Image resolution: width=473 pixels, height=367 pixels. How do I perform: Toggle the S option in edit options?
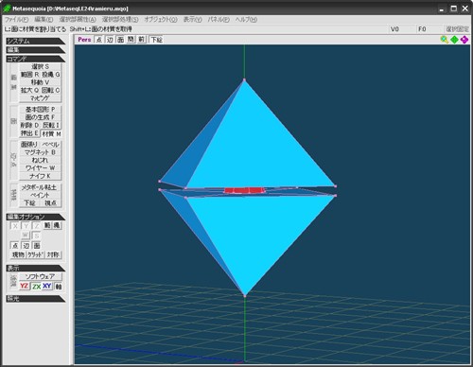pyautogui.click(x=37, y=236)
